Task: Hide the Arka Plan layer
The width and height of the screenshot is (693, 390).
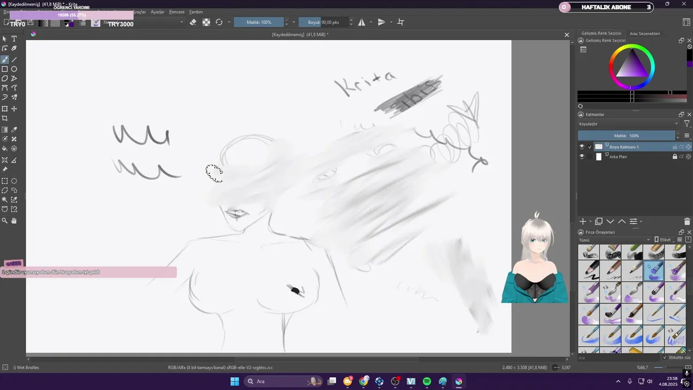Action: pyautogui.click(x=582, y=157)
